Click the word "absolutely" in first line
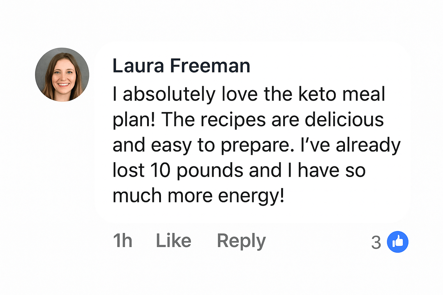443x295 pixels. [169, 94]
